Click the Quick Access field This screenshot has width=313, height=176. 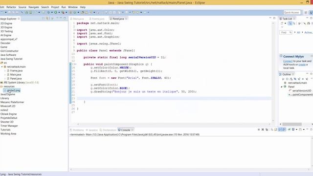point(292,12)
